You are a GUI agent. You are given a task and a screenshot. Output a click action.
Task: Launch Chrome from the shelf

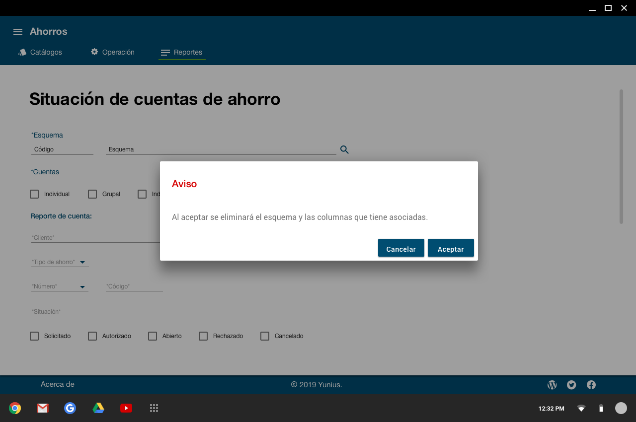tap(15, 408)
